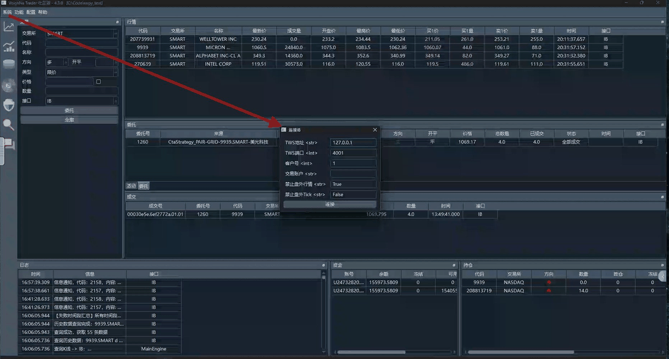The height and width of the screenshot is (359, 669).
Task: Open the 功能 menu
Action: 19,12
